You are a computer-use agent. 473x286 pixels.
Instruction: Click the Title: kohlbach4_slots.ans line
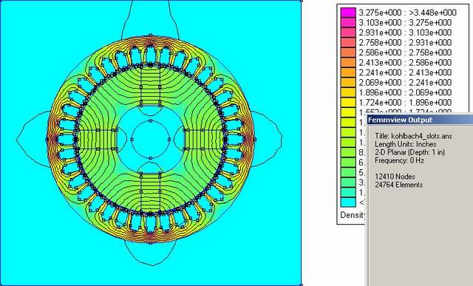tap(413, 136)
